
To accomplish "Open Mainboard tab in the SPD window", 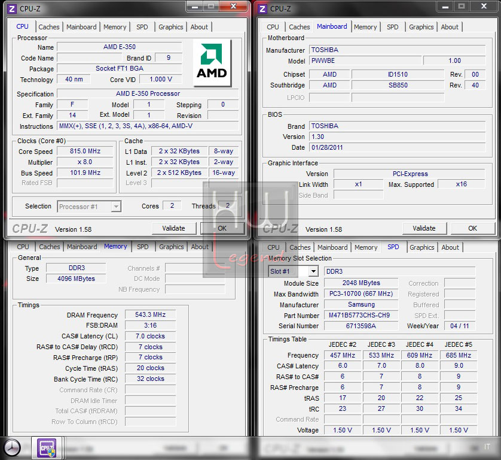I will 332,247.
